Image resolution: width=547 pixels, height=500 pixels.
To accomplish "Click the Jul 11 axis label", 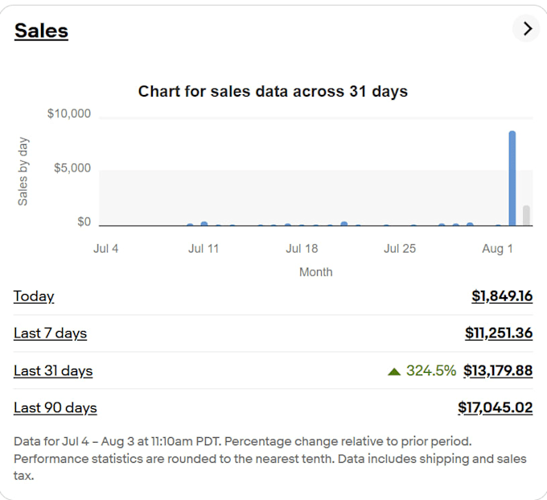I will (x=204, y=249).
